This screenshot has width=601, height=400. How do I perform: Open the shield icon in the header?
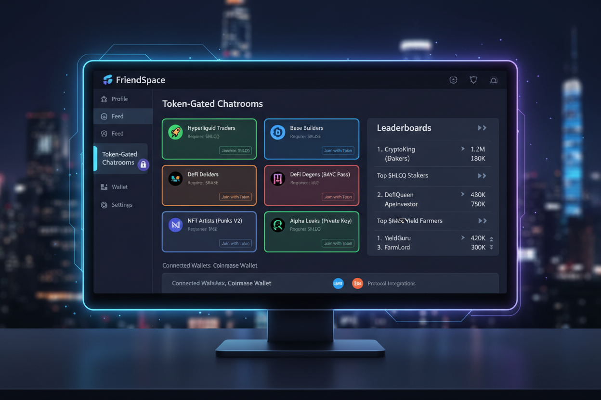click(x=473, y=80)
